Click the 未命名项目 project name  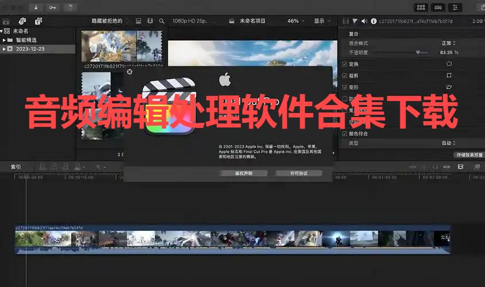pos(252,21)
